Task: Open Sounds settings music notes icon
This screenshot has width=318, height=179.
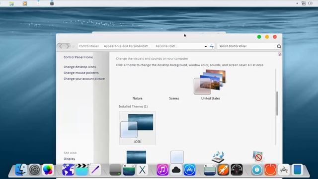Action: pyautogui.click(x=218, y=157)
